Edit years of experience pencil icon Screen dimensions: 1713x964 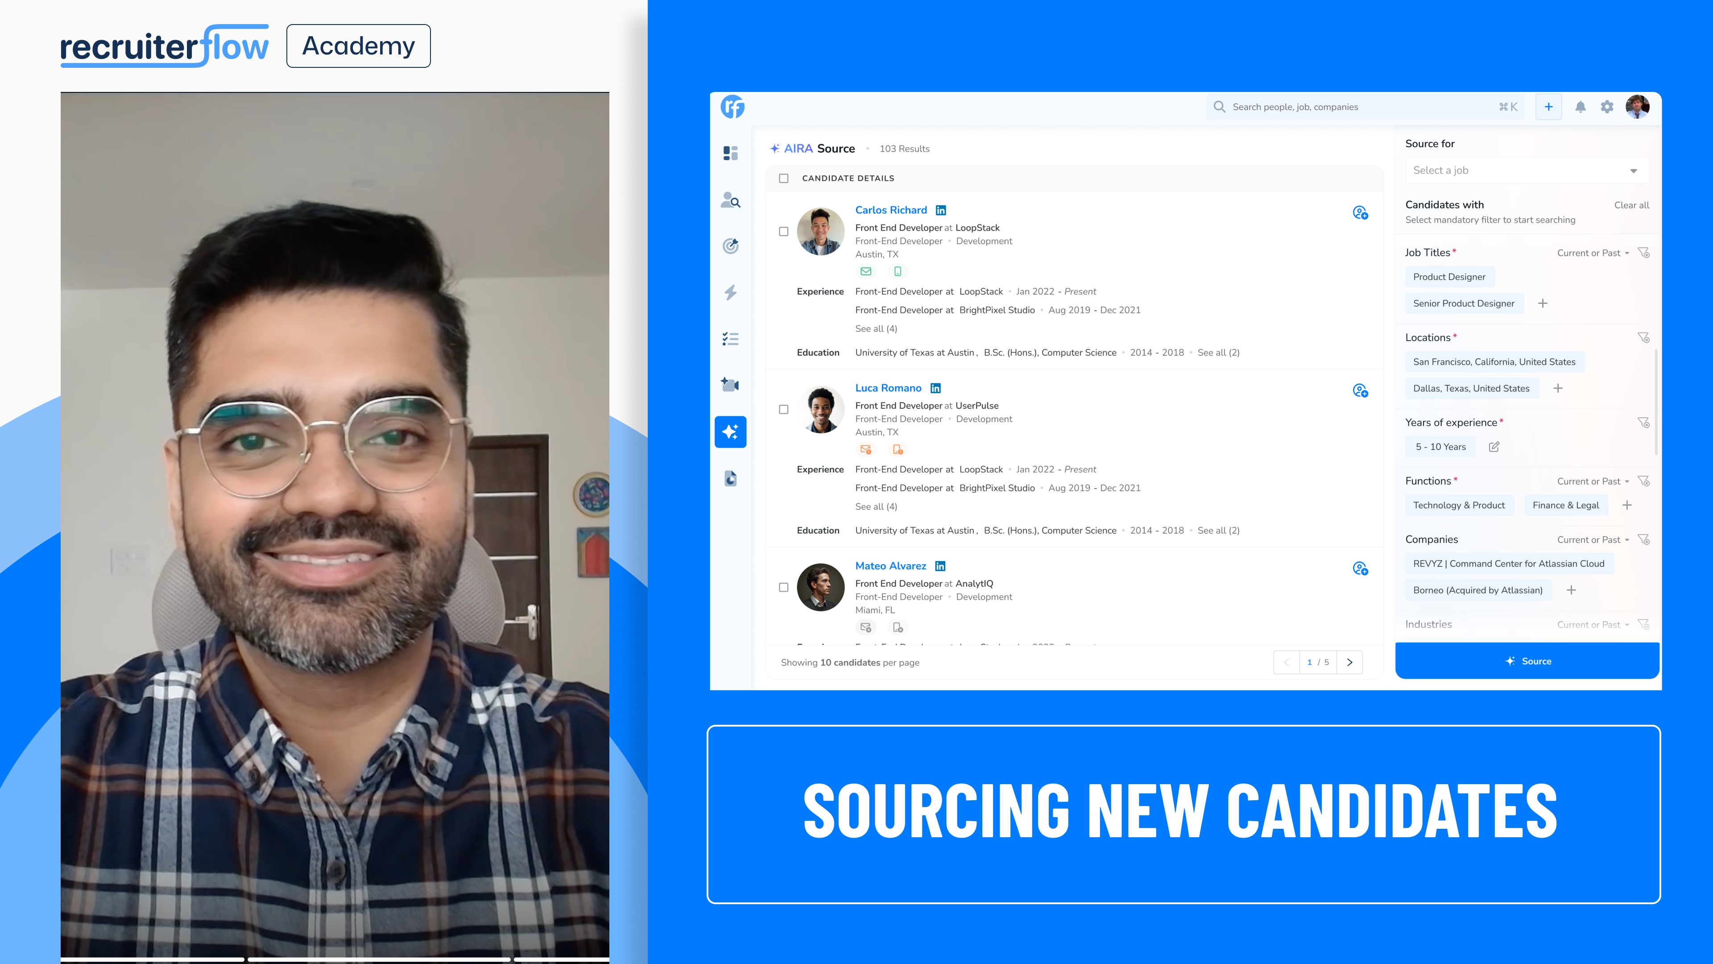[x=1494, y=447]
